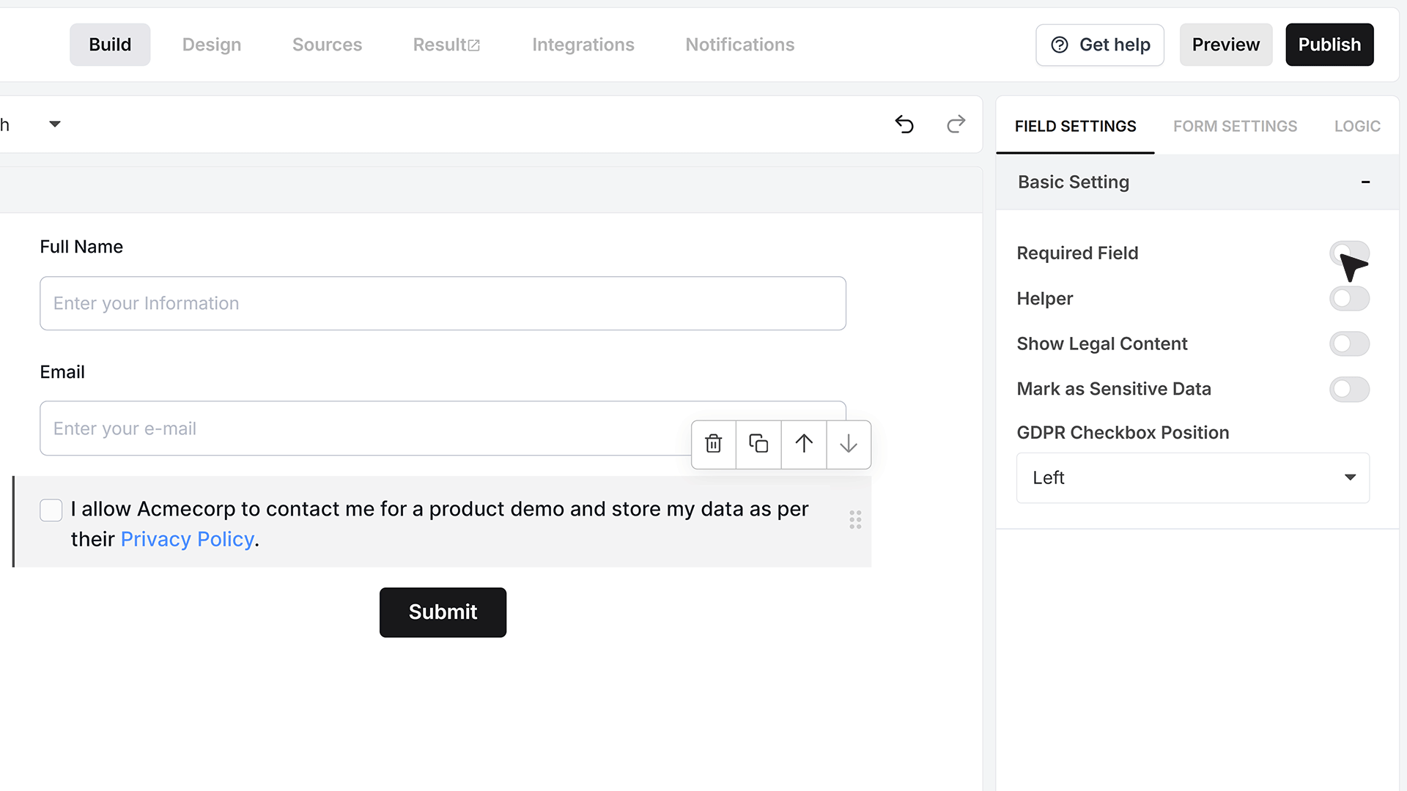Image resolution: width=1407 pixels, height=791 pixels.
Task: Duplicate the field with the copy icon
Action: (758, 444)
